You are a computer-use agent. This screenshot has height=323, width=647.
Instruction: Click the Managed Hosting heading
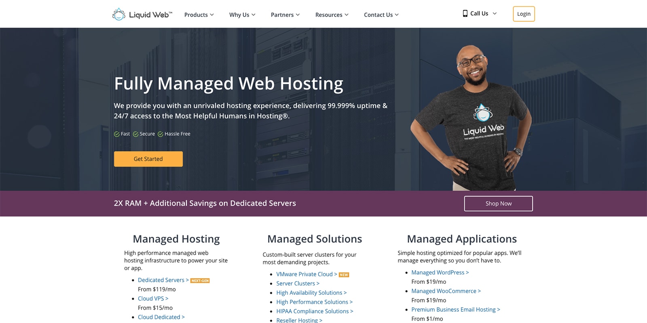[x=176, y=239]
